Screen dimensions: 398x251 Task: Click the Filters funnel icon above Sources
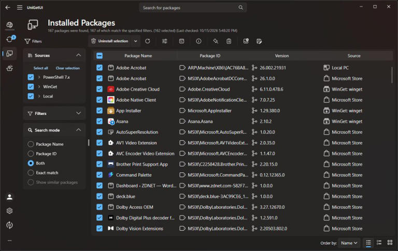(x=27, y=41)
